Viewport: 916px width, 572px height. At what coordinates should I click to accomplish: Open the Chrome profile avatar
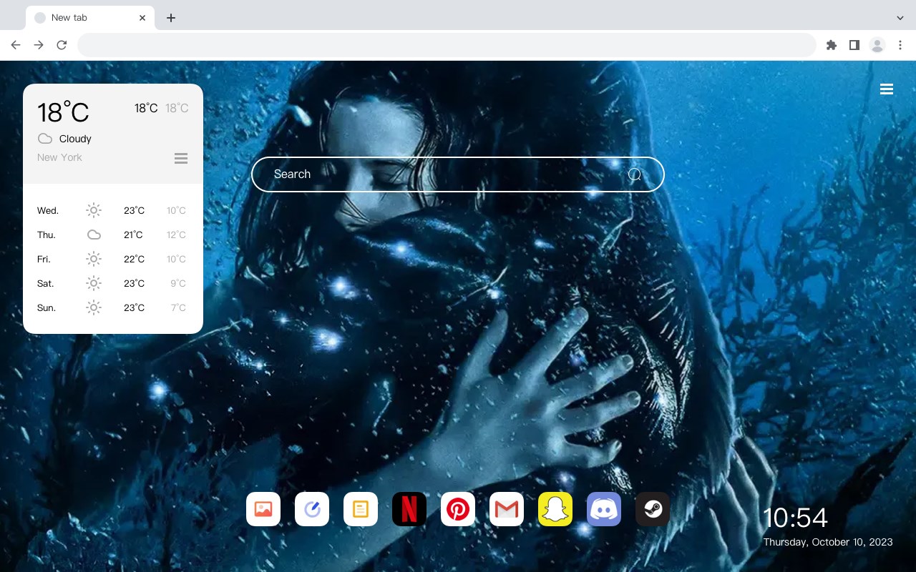[x=877, y=45]
